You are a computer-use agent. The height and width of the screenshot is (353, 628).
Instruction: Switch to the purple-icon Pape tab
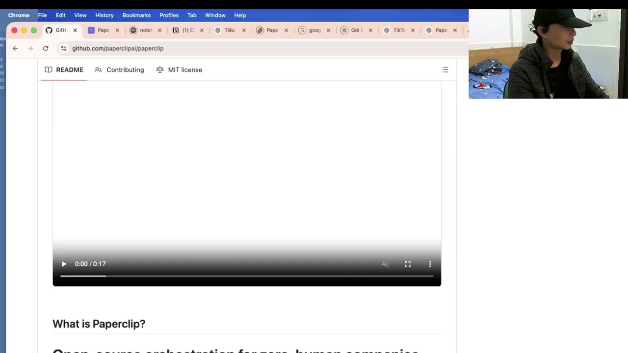pos(103,30)
